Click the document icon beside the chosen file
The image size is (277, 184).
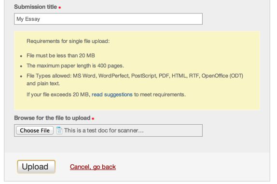pos(59,131)
